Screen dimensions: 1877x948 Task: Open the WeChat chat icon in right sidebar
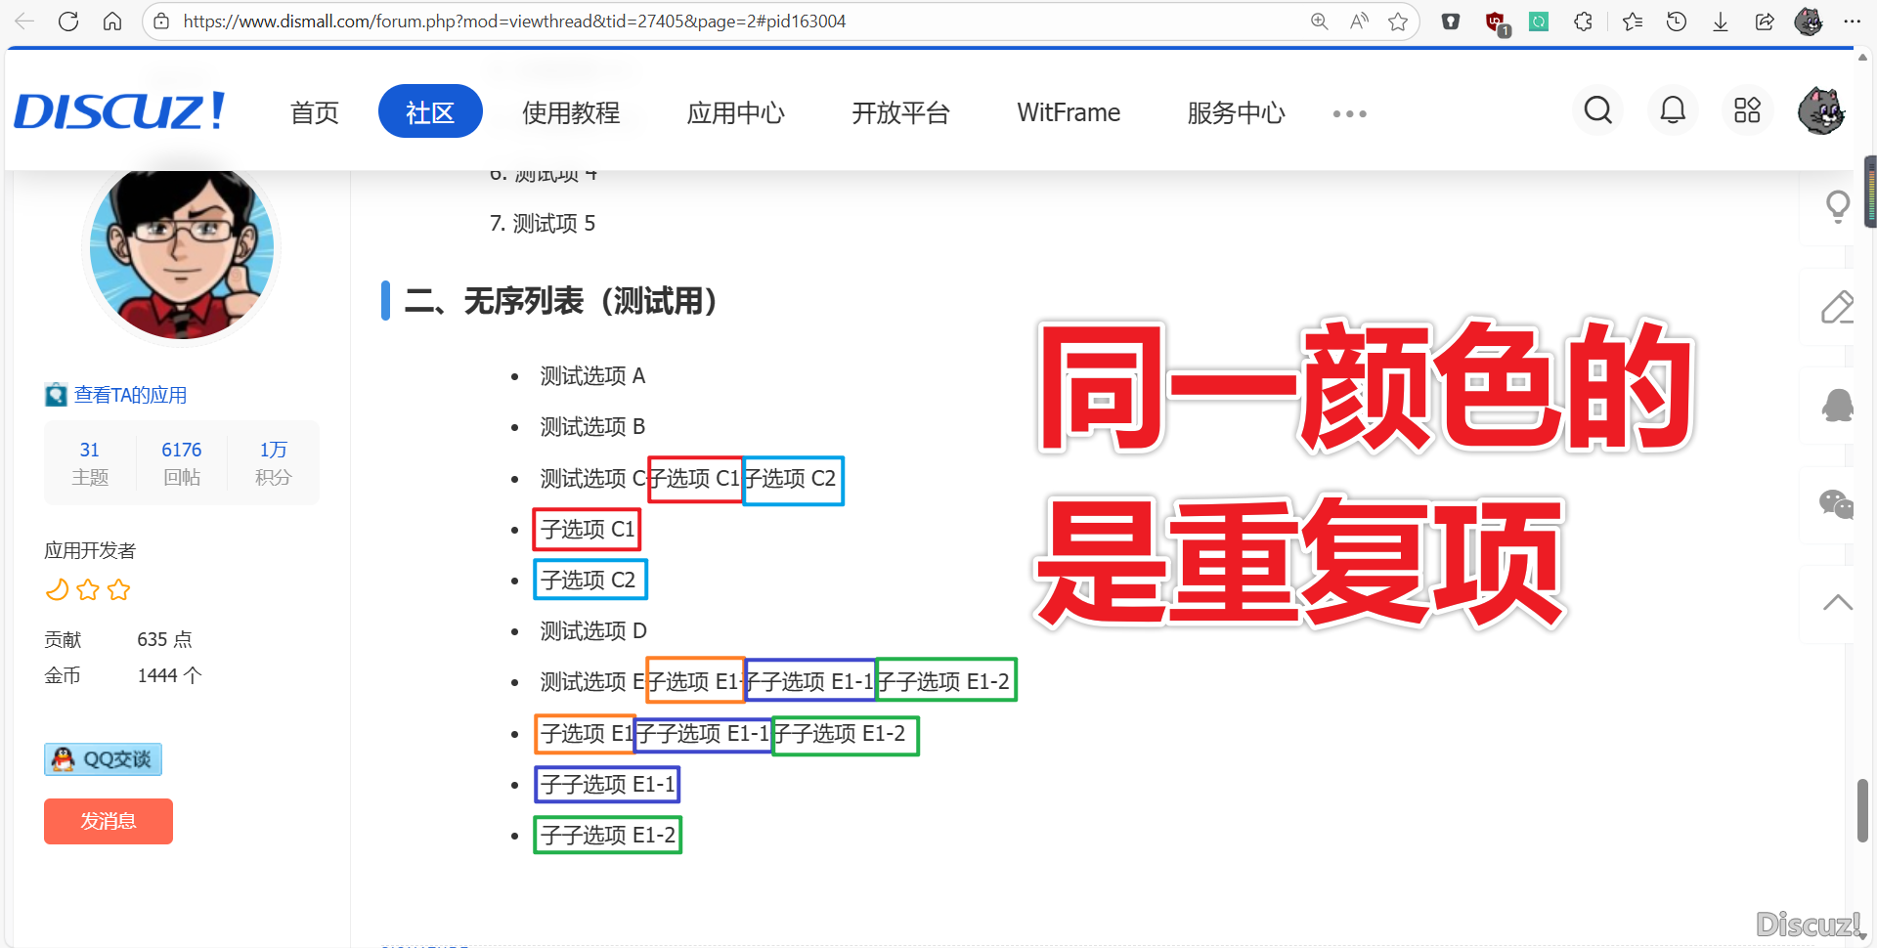(1837, 504)
